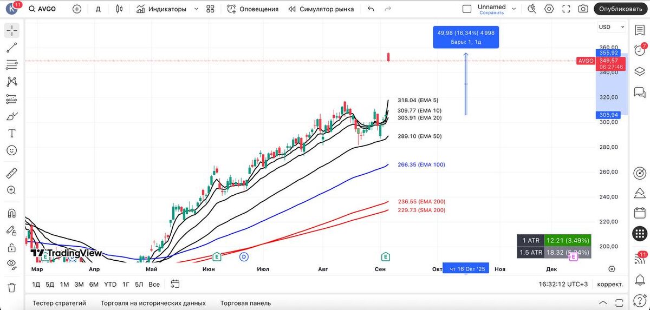Click the Unnamed layout save button

coord(491,9)
